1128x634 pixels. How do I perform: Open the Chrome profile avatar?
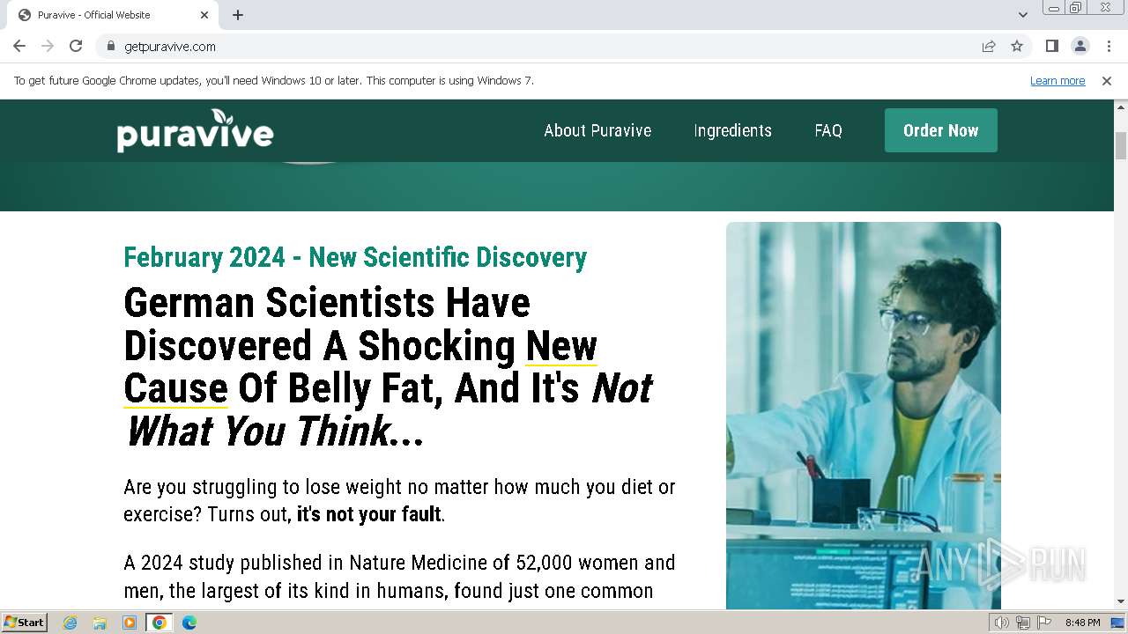(x=1080, y=47)
